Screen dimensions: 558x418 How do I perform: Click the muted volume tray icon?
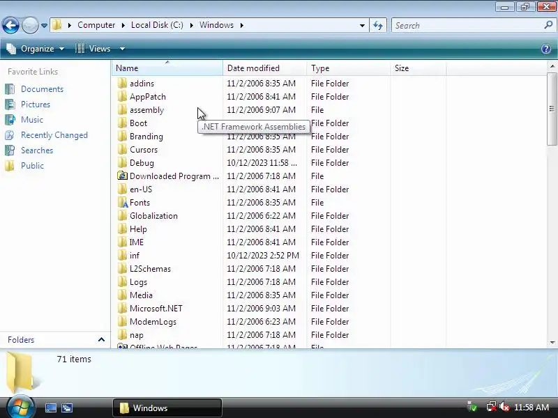(504, 407)
